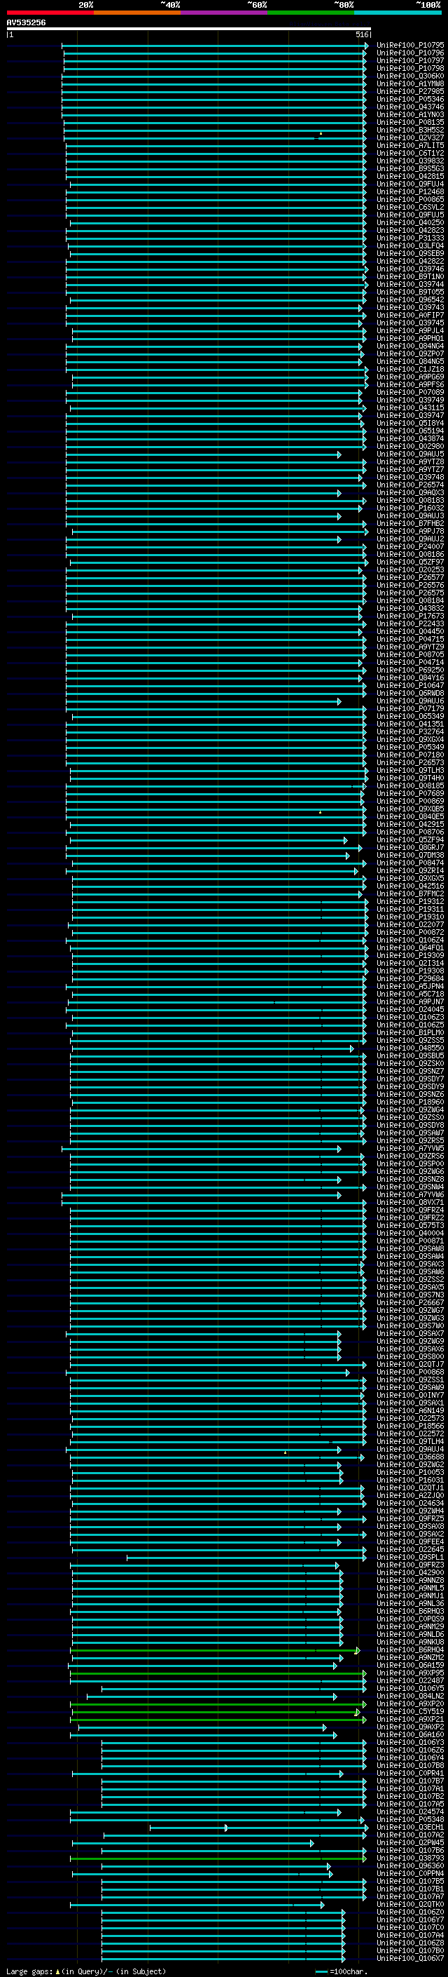The width and height of the screenshot is (448, 1977).
Task: Open entry UniRef100_P27985
Action: click(x=410, y=91)
